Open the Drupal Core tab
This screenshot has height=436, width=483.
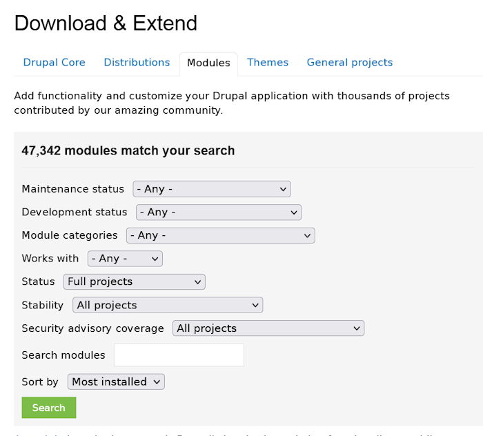pyautogui.click(x=55, y=63)
